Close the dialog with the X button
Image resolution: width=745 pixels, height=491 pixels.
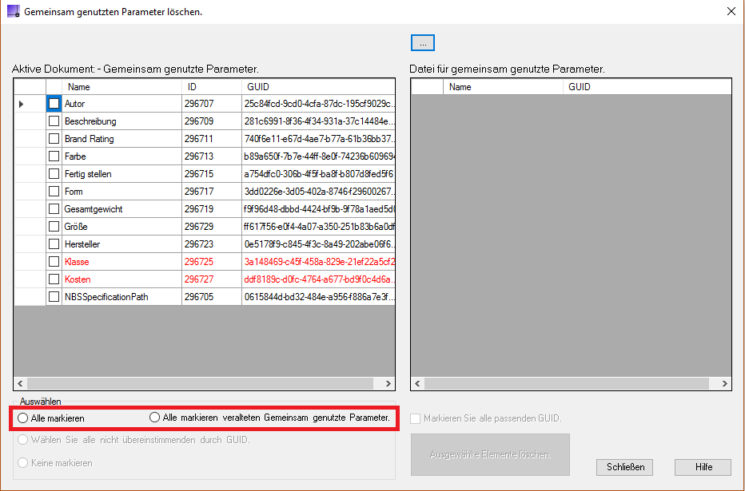point(731,11)
